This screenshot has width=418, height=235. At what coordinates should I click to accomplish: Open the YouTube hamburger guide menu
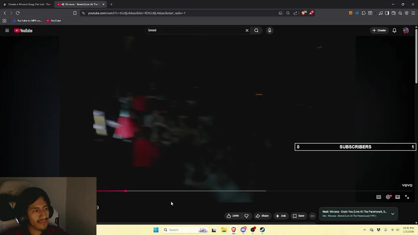[x=7, y=30]
